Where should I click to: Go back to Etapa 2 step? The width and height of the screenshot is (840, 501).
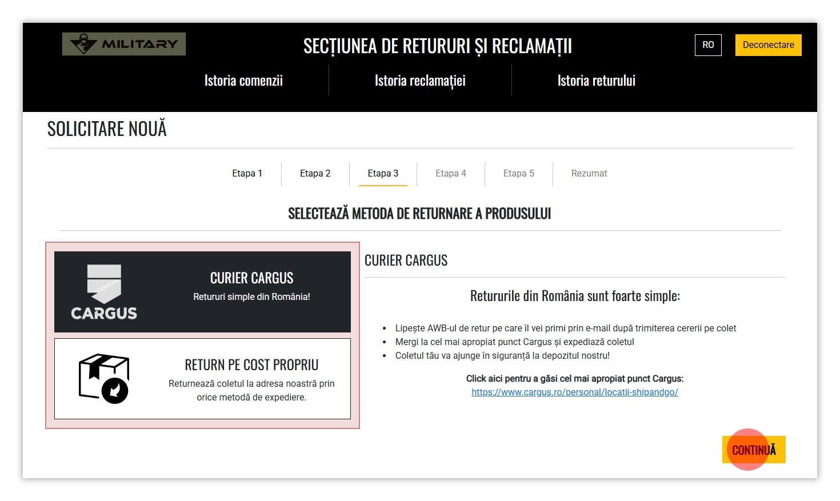coord(315,174)
